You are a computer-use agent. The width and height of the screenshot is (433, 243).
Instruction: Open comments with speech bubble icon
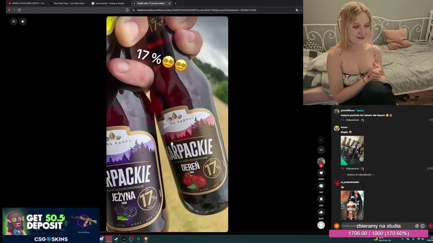[321, 186]
